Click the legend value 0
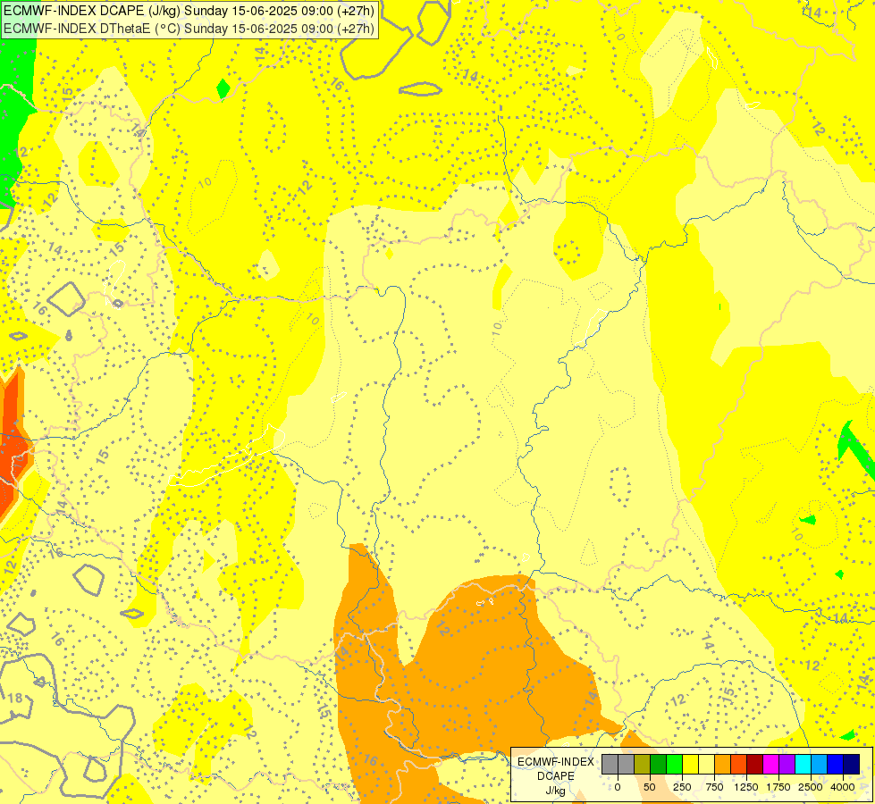 point(618,787)
